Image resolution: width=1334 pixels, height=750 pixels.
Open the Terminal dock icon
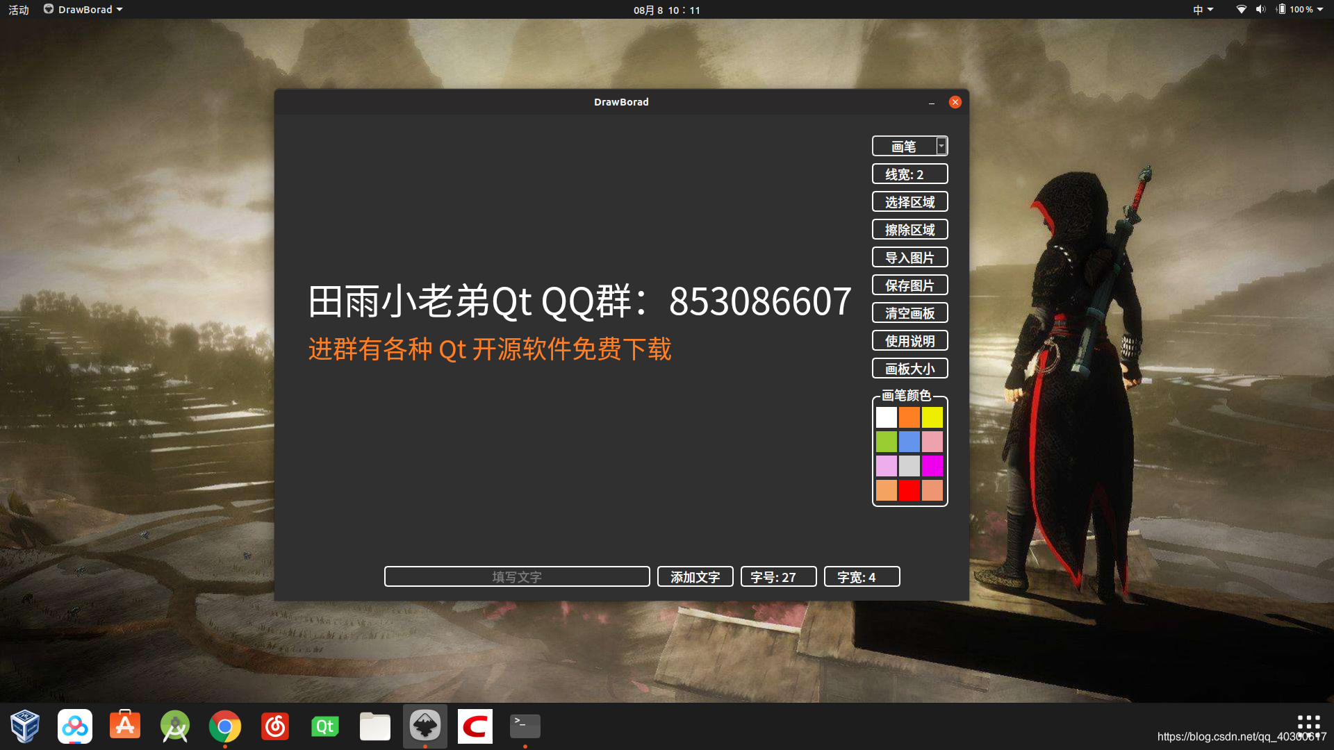525,726
